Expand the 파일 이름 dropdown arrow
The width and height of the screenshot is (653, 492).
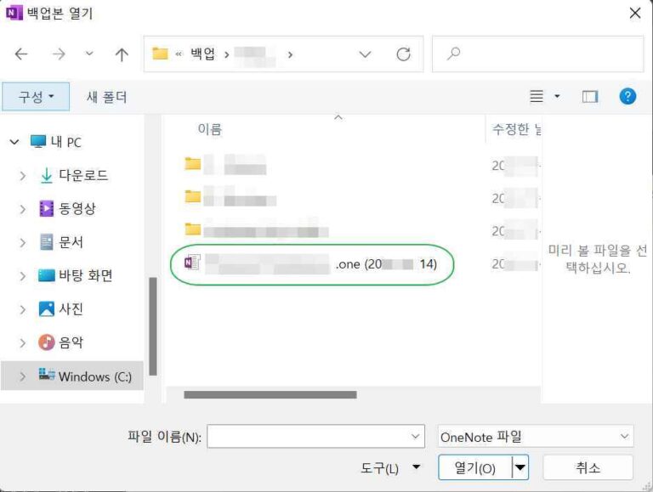click(415, 436)
